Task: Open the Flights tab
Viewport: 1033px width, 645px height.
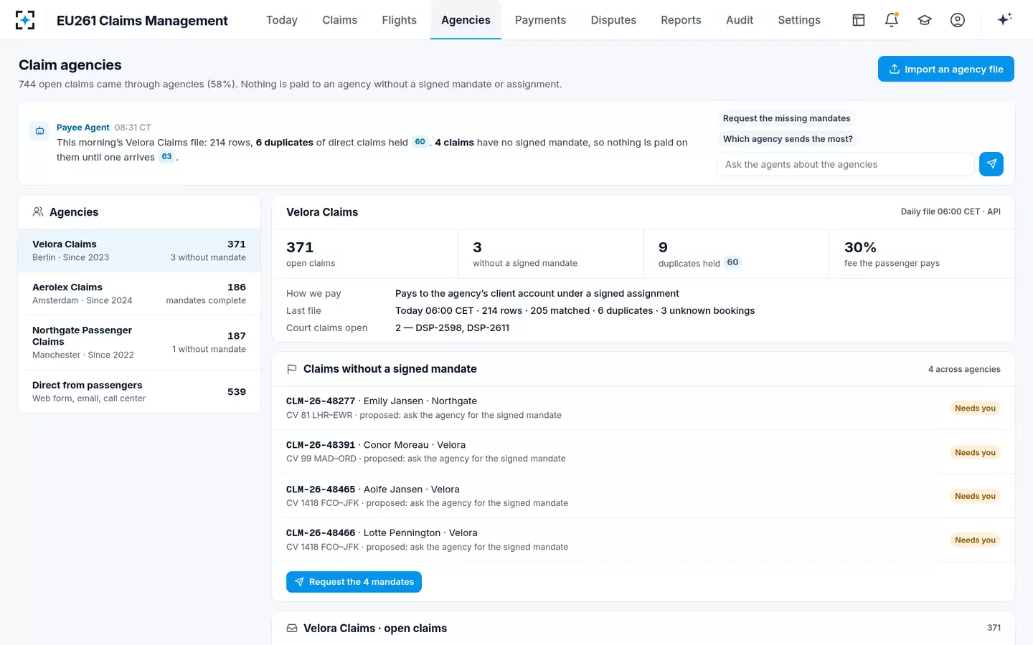Action: tap(399, 20)
